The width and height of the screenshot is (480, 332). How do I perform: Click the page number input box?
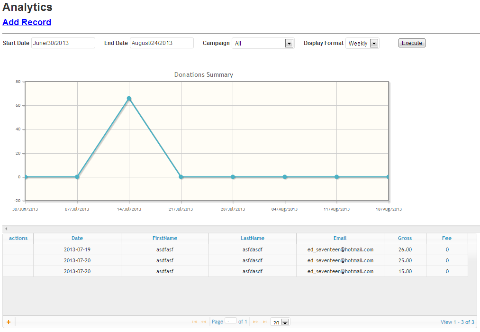pyautogui.click(x=230, y=321)
